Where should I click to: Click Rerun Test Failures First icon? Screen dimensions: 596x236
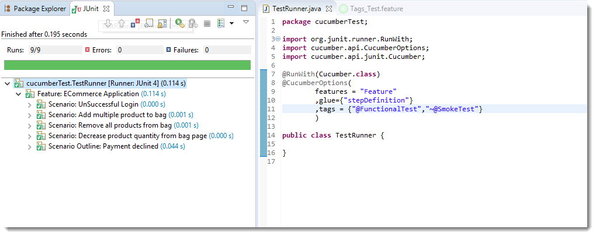(192, 23)
